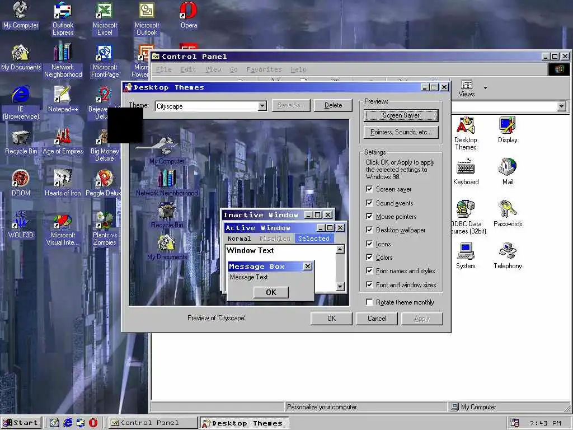573x430 pixels.
Task: Open Microsoft Excel desktop shortcut
Action: tap(105, 18)
